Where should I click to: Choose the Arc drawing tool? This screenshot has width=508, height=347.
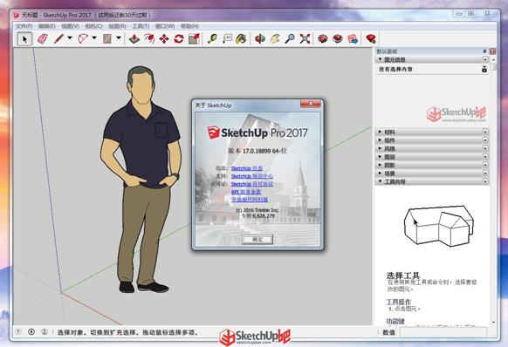point(83,39)
